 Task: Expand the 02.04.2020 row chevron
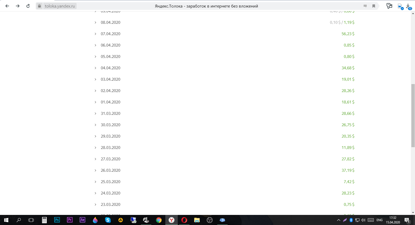(x=95, y=91)
